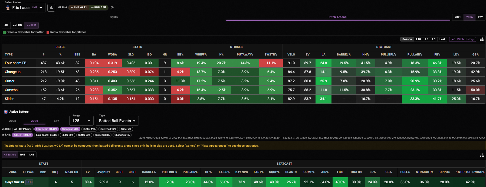Image resolution: width=486 pixels, height=187 pixels.
Task: Click the green favorable-for-batter legend swatch
Action: 4,32
